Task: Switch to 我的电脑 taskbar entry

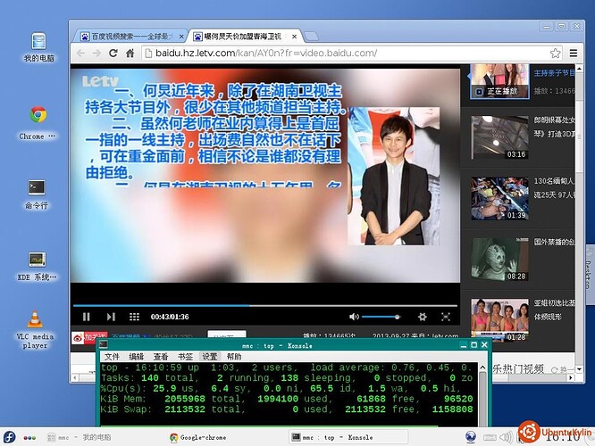Action: point(80,437)
